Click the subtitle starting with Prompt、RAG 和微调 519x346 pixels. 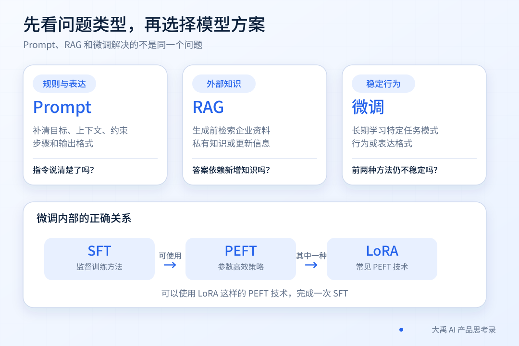click(x=113, y=45)
